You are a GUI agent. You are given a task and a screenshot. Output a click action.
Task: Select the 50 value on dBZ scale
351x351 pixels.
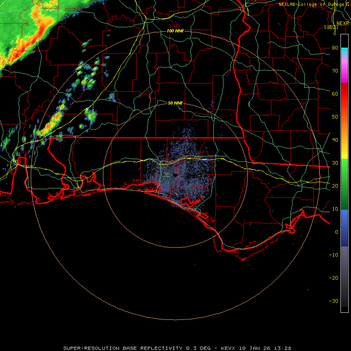335,117
